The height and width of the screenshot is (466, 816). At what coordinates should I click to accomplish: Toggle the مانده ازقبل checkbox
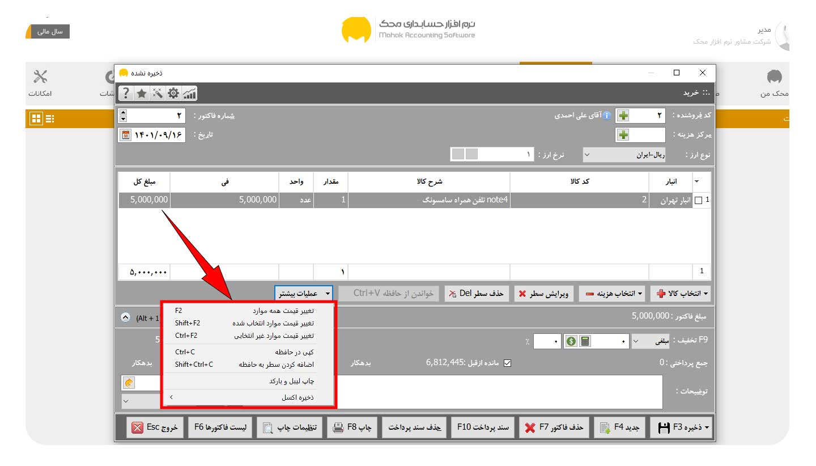pyautogui.click(x=507, y=363)
